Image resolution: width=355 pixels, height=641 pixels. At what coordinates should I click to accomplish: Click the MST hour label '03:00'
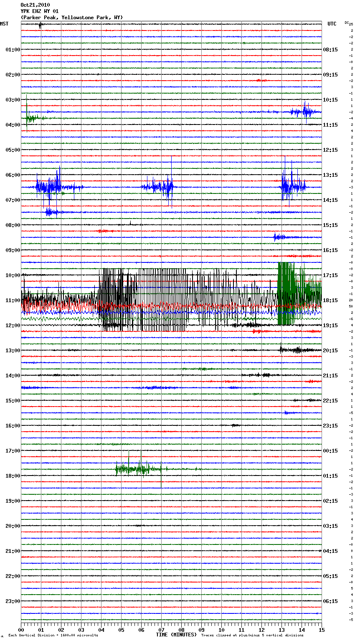pyautogui.click(x=13, y=100)
